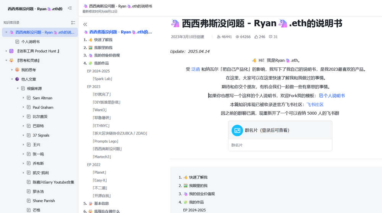Screen dimensions: 382x213
Task: Open the 飞书社区 link
Action: coord(315,105)
